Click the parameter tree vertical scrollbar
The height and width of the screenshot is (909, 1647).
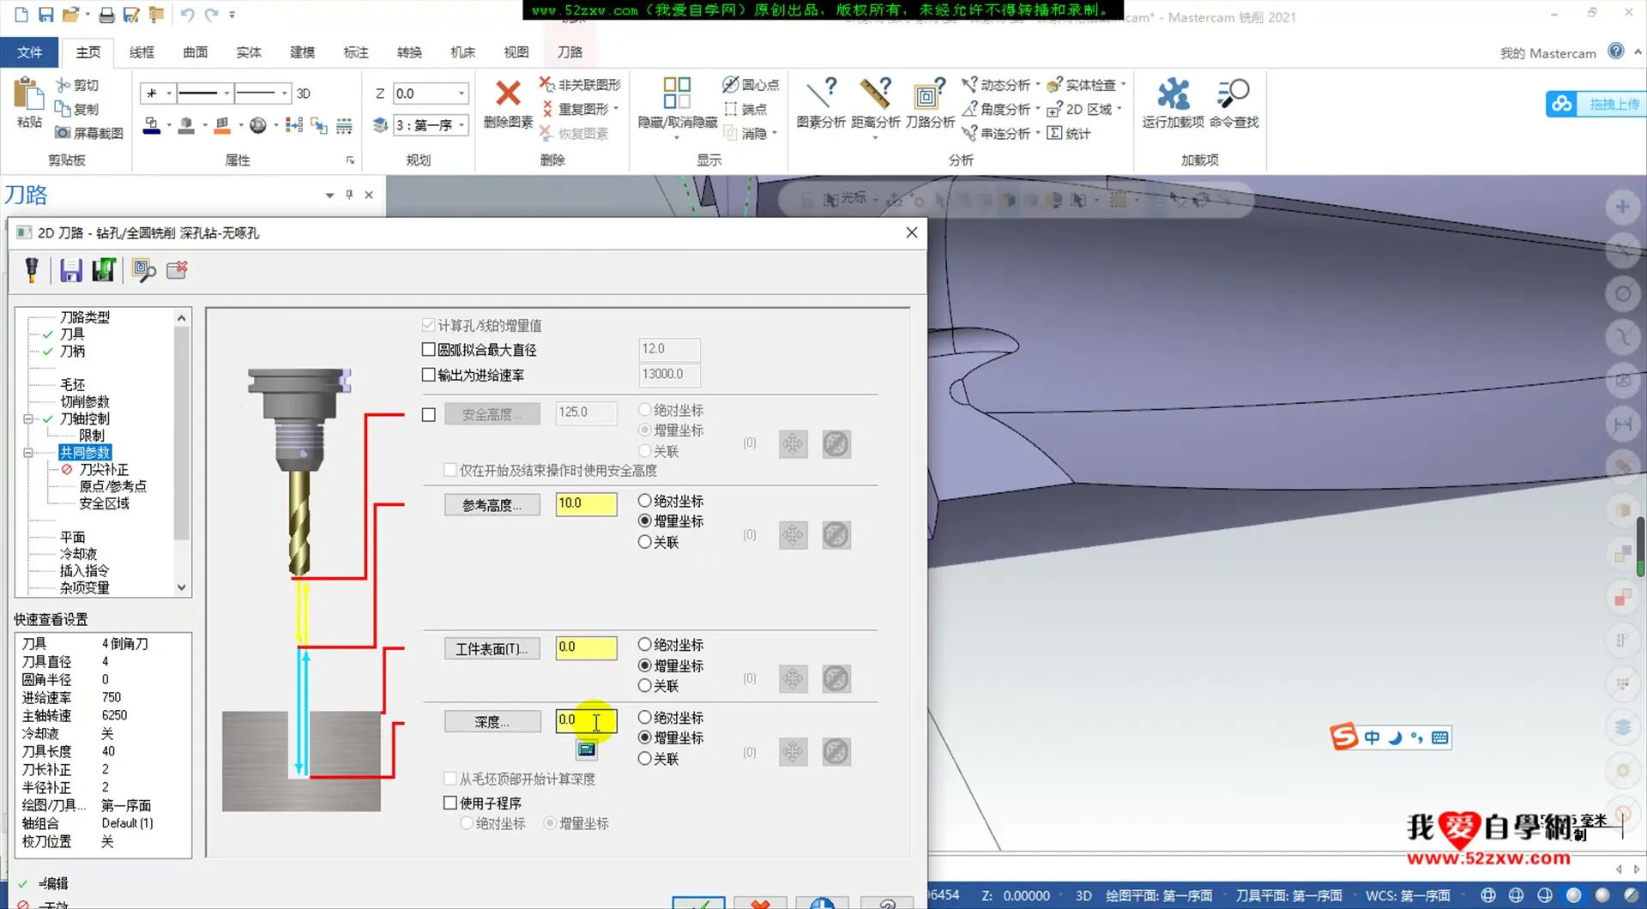point(181,429)
